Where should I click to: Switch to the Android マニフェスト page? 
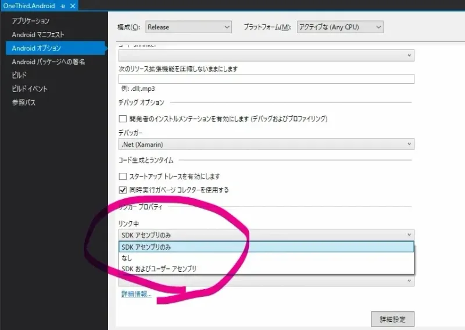click(38, 35)
